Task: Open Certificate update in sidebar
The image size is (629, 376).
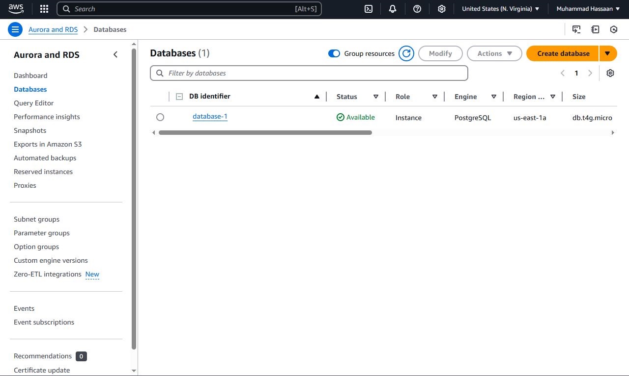Action: pos(42,370)
